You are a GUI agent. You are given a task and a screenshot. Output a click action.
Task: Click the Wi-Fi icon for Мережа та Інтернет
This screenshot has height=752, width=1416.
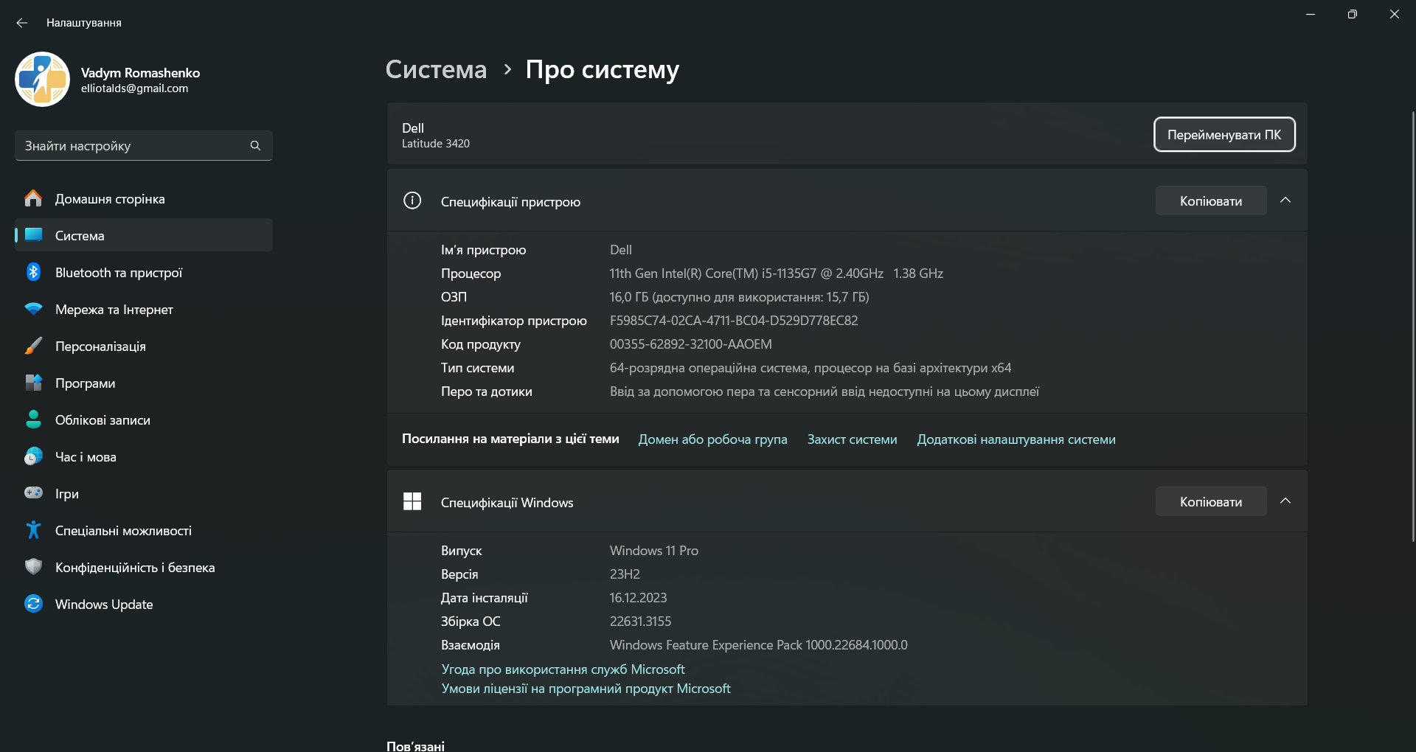click(33, 309)
